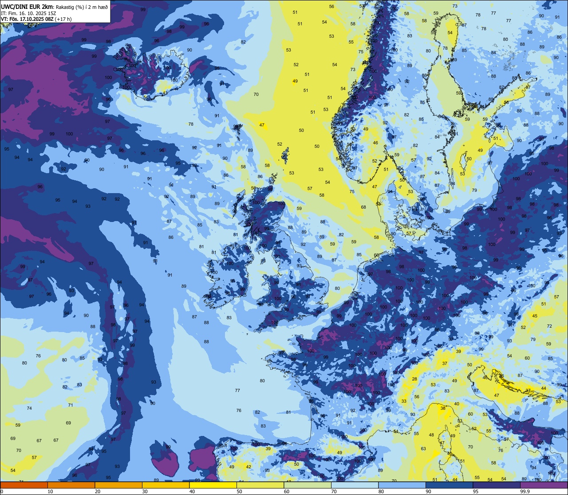
Task: Pick the 50–60 yellow-green legend segment
Action: point(260,485)
